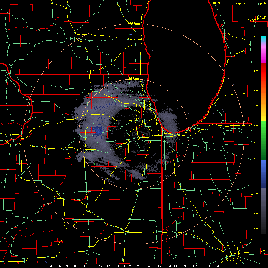
Task: Click the 20 JAN 26 01:49 timestamp
Action: pyautogui.click(x=202, y=266)
